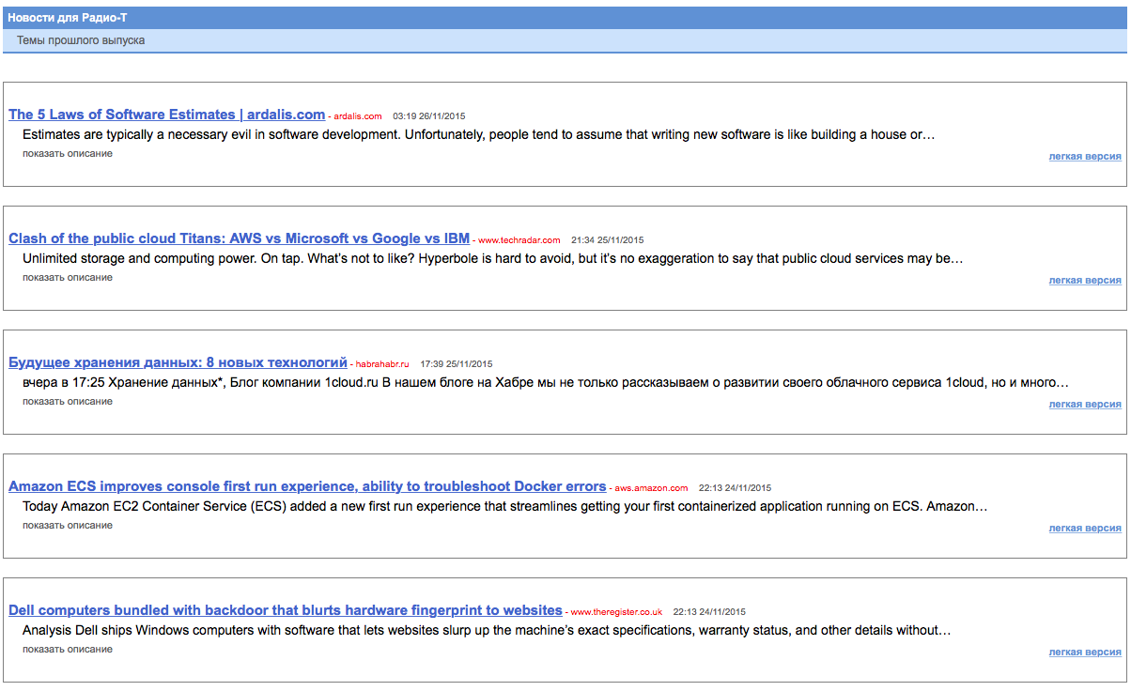Viewport: 1131px width, 691px height.
Task: Open 'легкая версия' for the habrahabr article
Action: click(x=1084, y=405)
